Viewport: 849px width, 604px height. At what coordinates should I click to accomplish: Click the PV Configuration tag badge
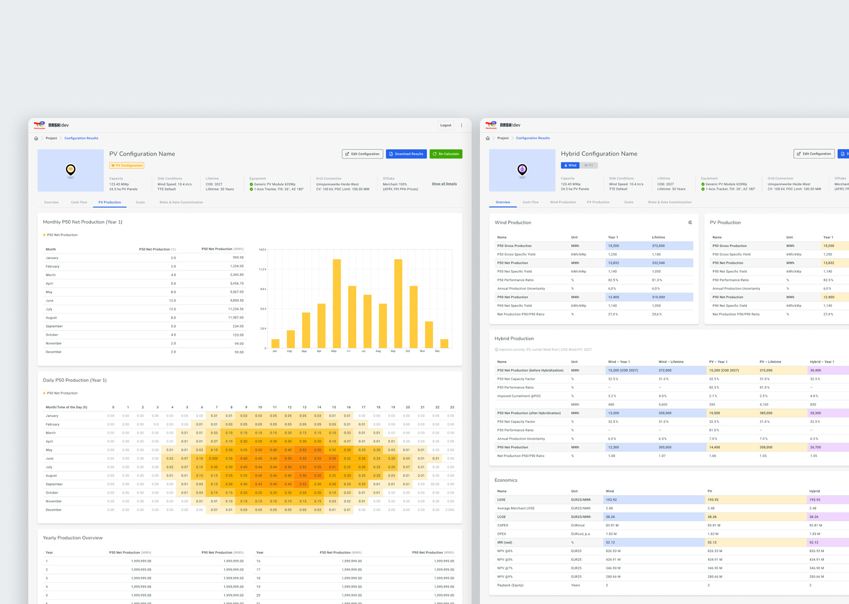pos(127,165)
